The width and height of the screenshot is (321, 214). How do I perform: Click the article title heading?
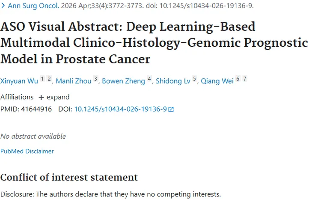154,43
